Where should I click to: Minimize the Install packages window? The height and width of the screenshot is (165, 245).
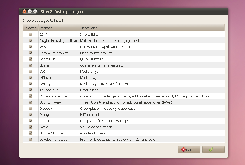click(x=30, y=11)
